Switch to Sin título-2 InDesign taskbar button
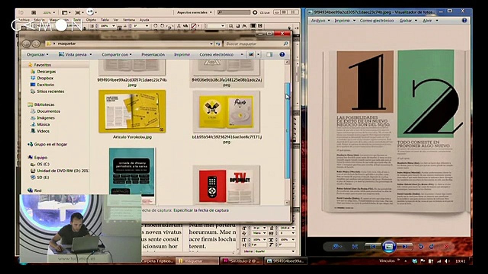 point(242,261)
